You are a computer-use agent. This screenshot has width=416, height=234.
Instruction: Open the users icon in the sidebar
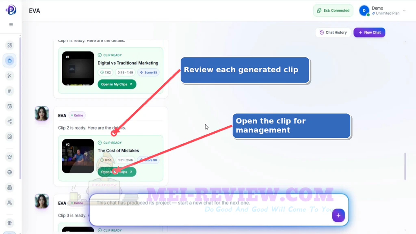click(10, 203)
